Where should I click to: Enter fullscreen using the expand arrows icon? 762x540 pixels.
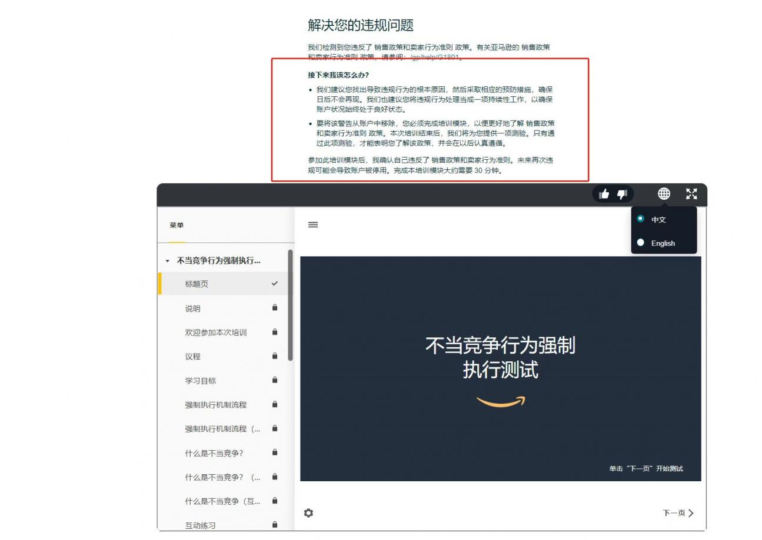pos(691,194)
